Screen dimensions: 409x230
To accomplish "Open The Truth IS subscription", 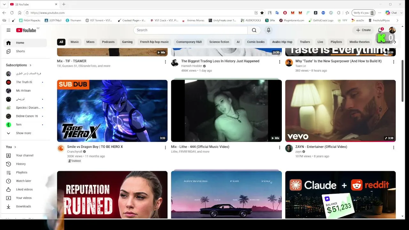I will click(x=24, y=82).
